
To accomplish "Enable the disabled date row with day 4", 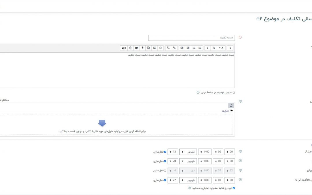I will click(x=165, y=170).
